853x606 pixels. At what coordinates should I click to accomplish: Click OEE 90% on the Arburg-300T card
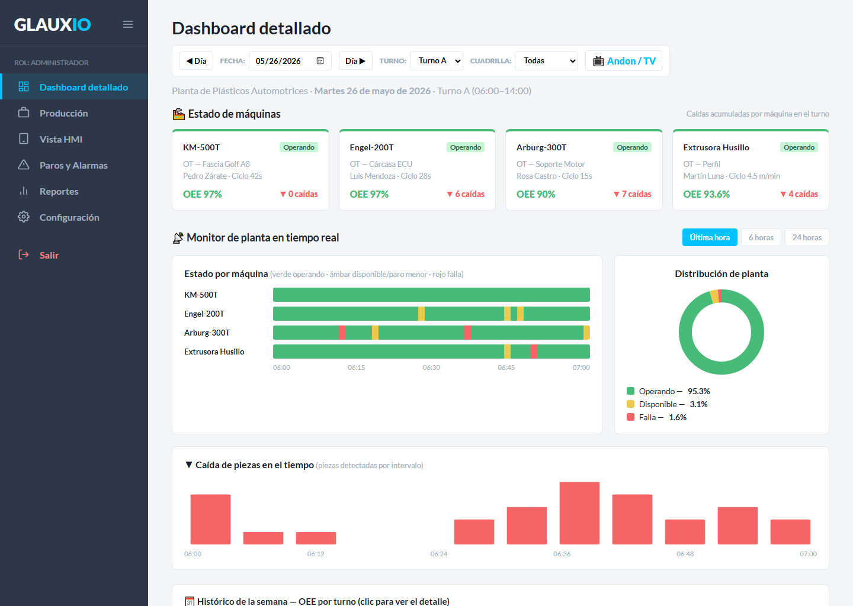536,194
